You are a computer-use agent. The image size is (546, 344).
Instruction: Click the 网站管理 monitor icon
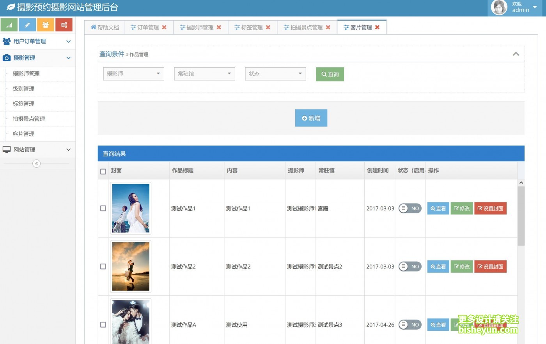[x=6, y=149]
